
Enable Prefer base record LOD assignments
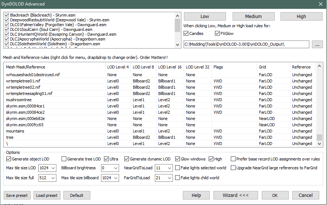coord(233,159)
